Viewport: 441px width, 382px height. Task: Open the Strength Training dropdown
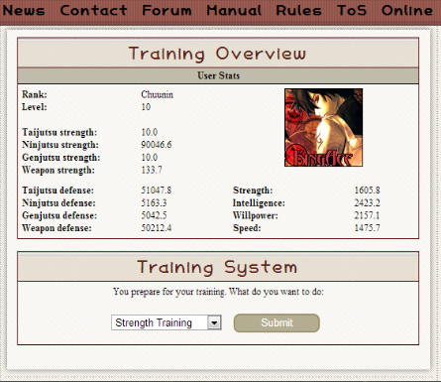pyautogui.click(x=166, y=322)
